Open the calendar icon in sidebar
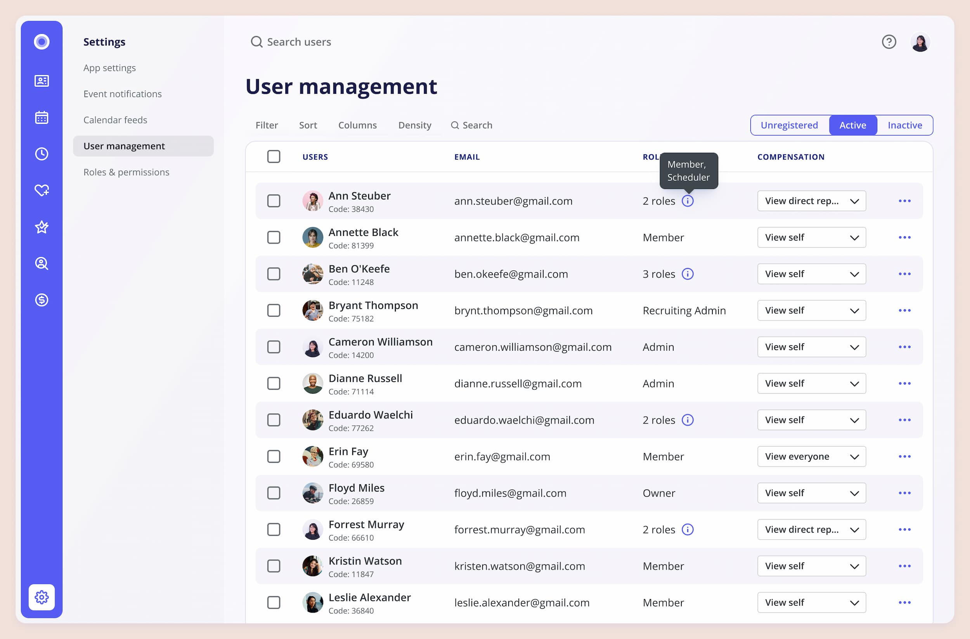The height and width of the screenshot is (639, 970). [x=42, y=118]
